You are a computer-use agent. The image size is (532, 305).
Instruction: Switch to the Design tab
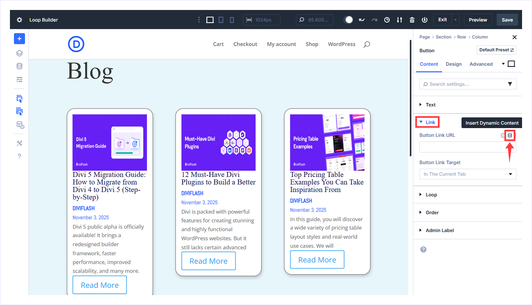click(454, 64)
